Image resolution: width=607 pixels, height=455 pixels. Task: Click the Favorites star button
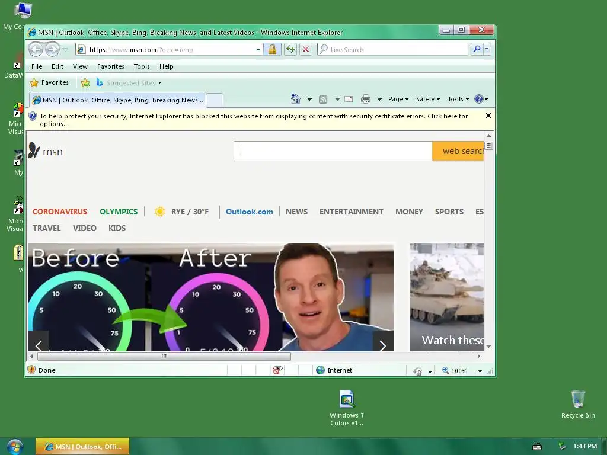(50, 82)
